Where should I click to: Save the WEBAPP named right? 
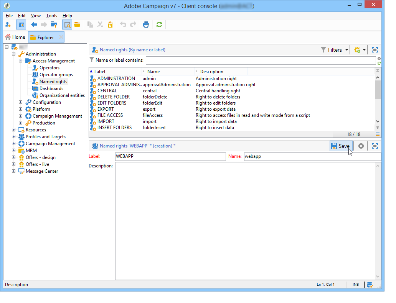(341, 146)
